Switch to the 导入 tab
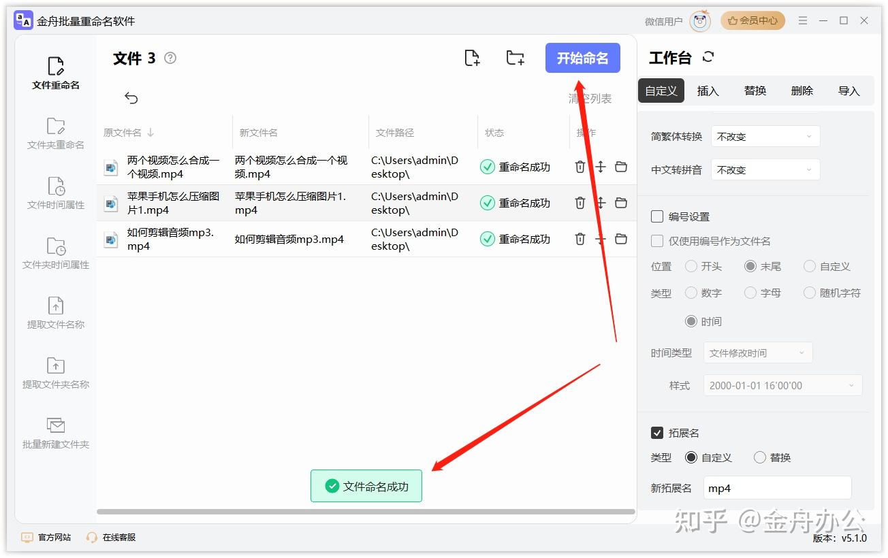The width and height of the screenshot is (888, 558). point(849,91)
